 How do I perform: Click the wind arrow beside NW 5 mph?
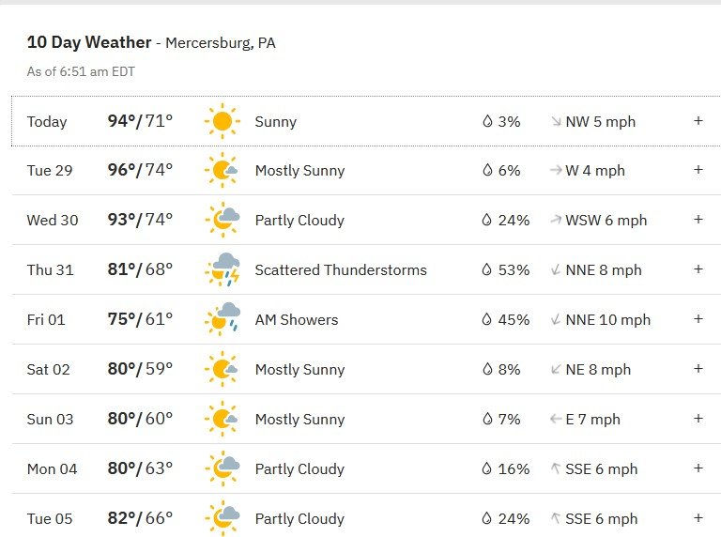(556, 121)
